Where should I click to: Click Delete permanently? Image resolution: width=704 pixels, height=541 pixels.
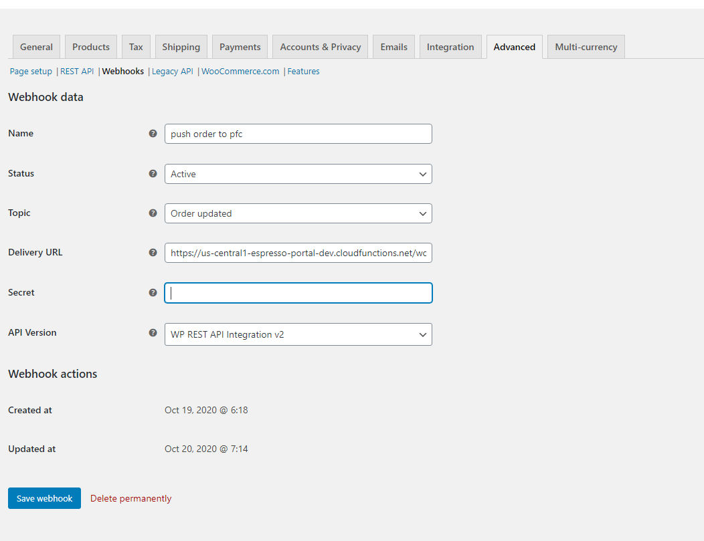coord(130,498)
